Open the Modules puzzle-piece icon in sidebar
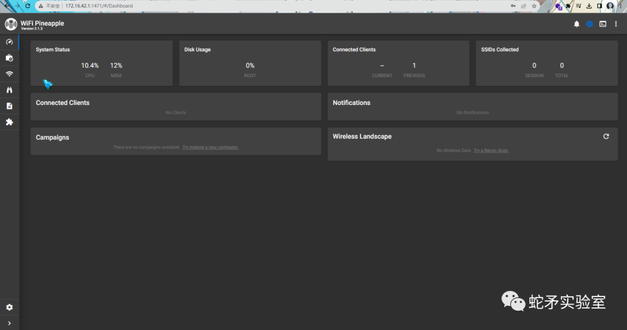The image size is (627, 330). (9, 122)
